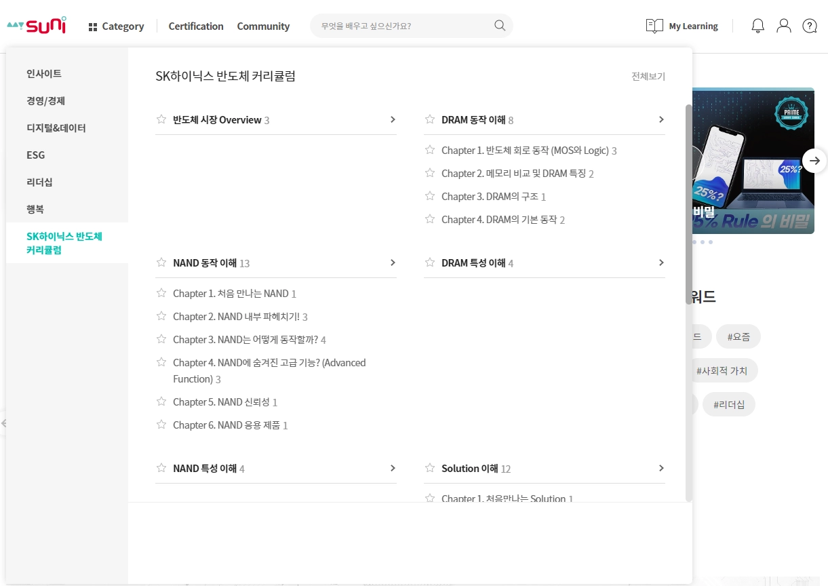
Task: Open Chapter 4. DRAM의 기본 동작
Action: click(499, 220)
